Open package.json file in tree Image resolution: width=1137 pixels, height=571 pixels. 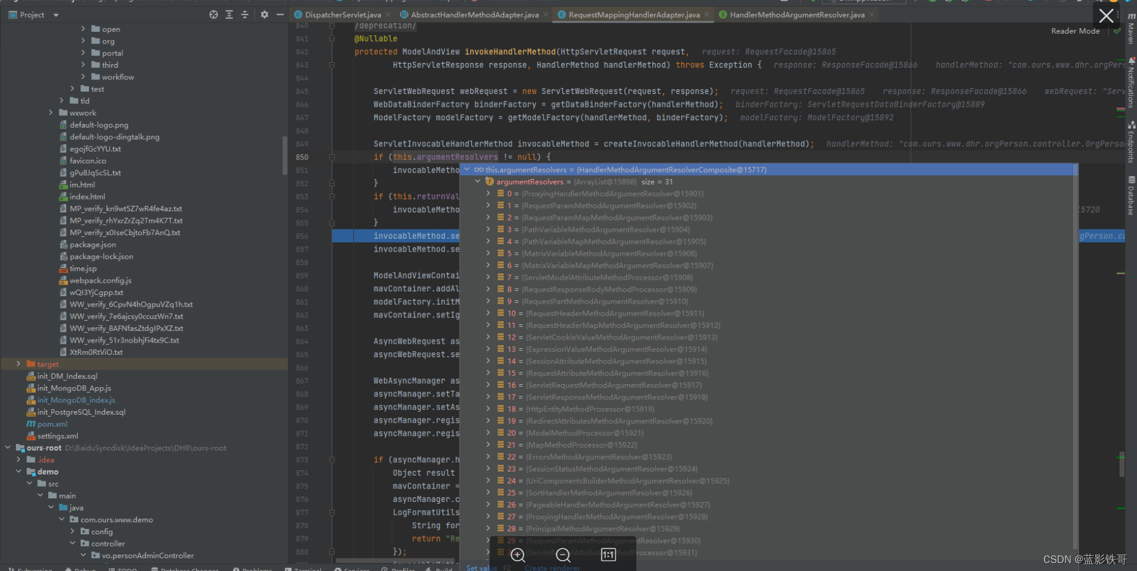click(92, 245)
